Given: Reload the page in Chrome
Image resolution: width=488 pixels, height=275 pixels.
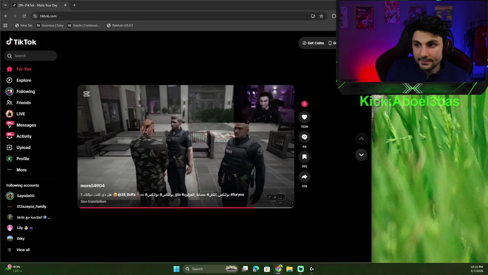Looking at the screenshot, I should pos(24,16).
